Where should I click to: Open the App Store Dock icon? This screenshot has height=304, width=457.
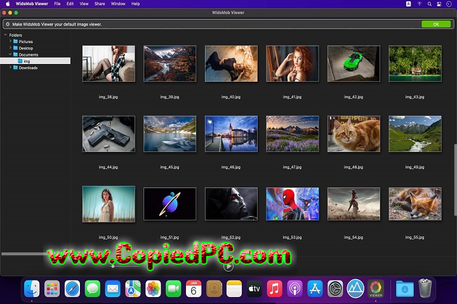[315, 289]
